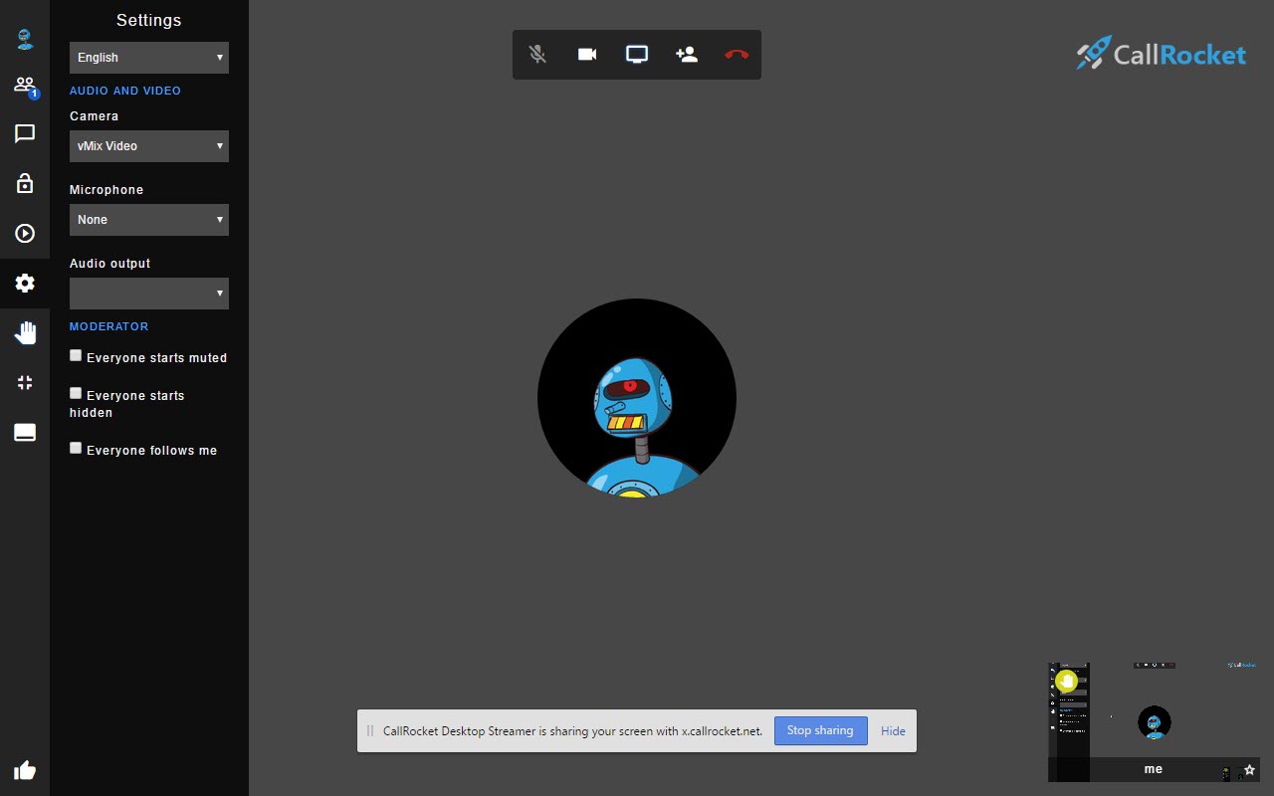Hang up the call with red phone icon
Screen dimensions: 1274x796
pyautogui.click(x=736, y=55)
